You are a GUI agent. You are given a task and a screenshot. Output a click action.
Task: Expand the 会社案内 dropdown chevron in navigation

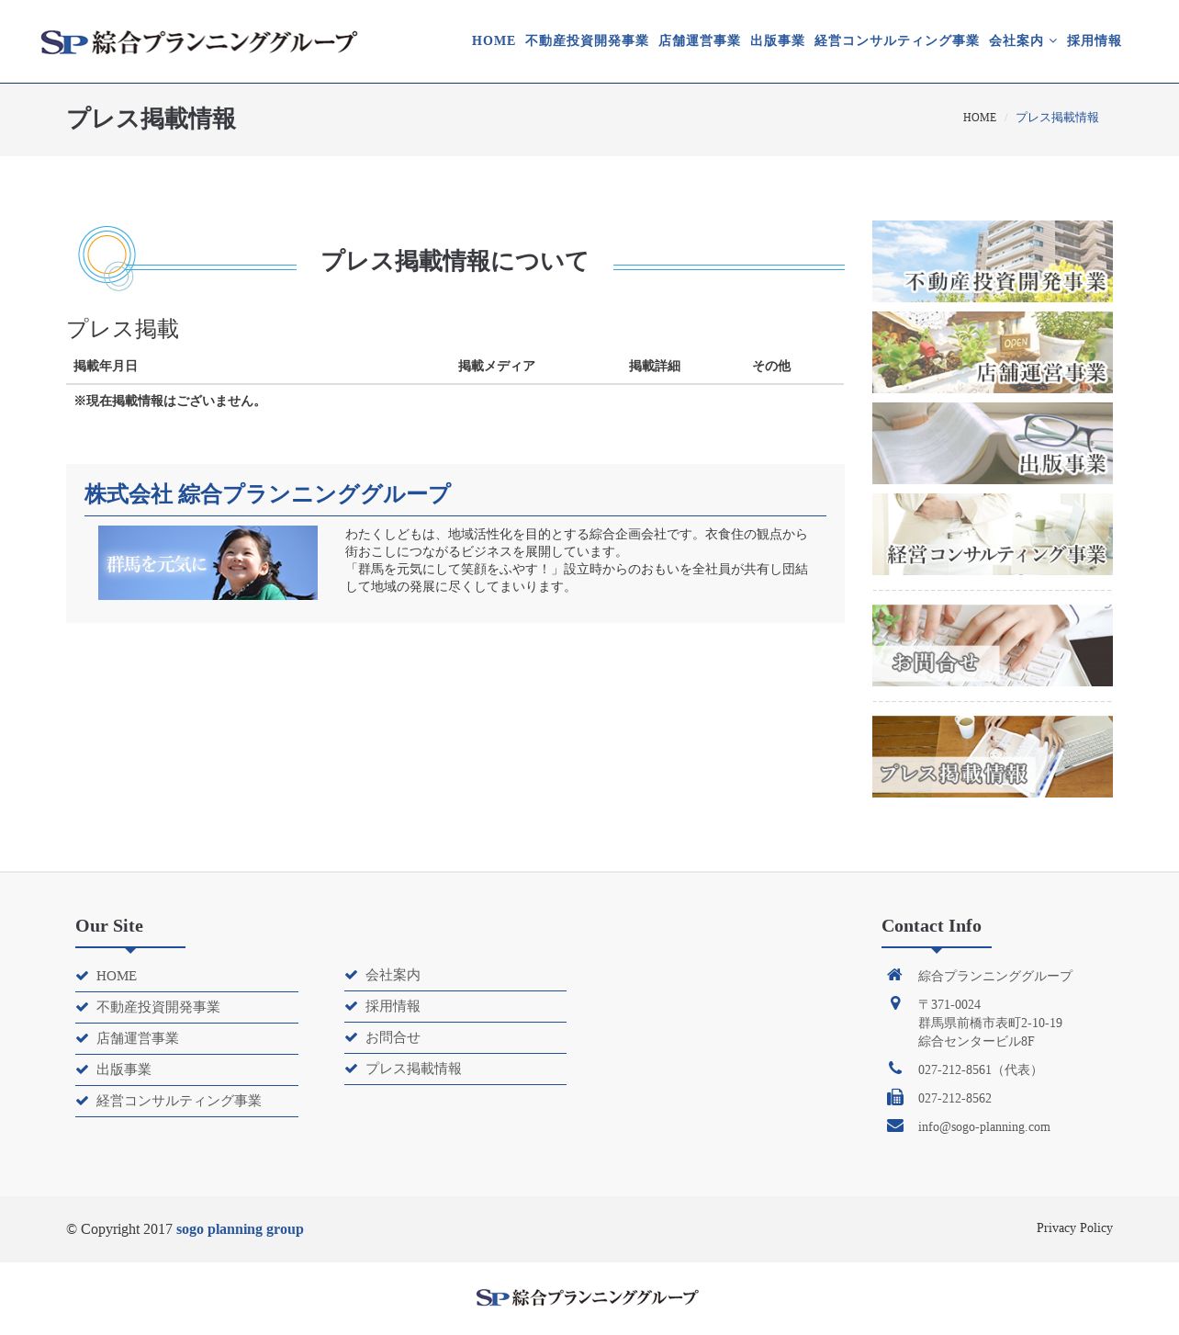click(1053, 40)
